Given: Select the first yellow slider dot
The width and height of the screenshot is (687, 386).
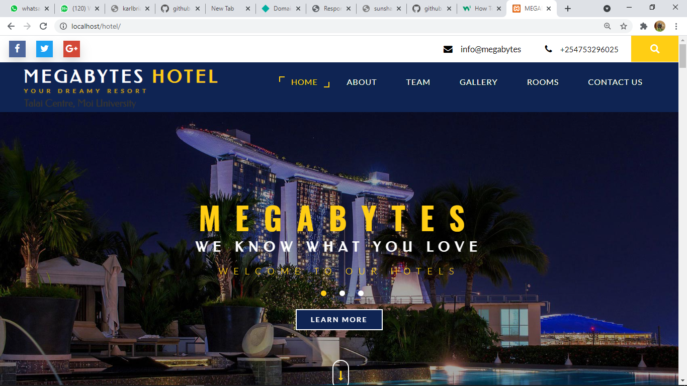Looking at the screenshot, I should 323,293.
